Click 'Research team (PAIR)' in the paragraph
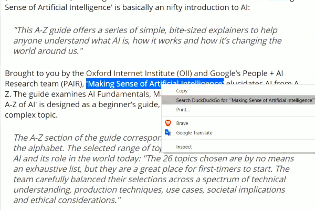The width and height of the screenshot is (315, 210). click(x=43, y=84)
